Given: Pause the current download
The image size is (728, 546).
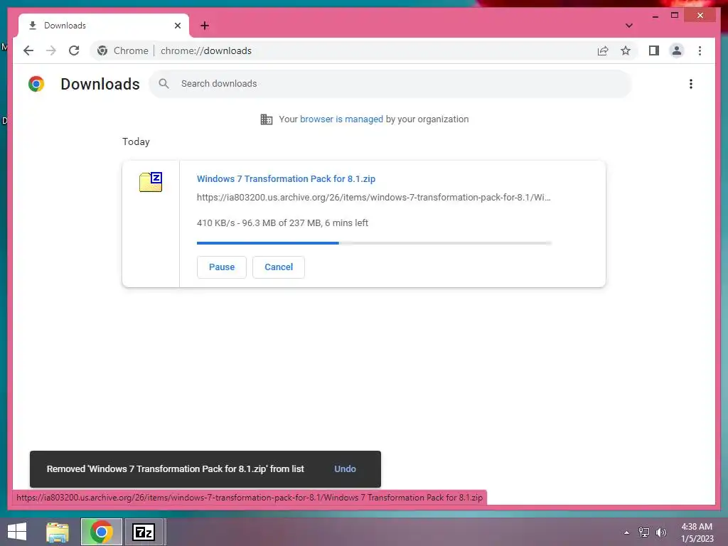Looking at the screenshot, I should 222,267.
